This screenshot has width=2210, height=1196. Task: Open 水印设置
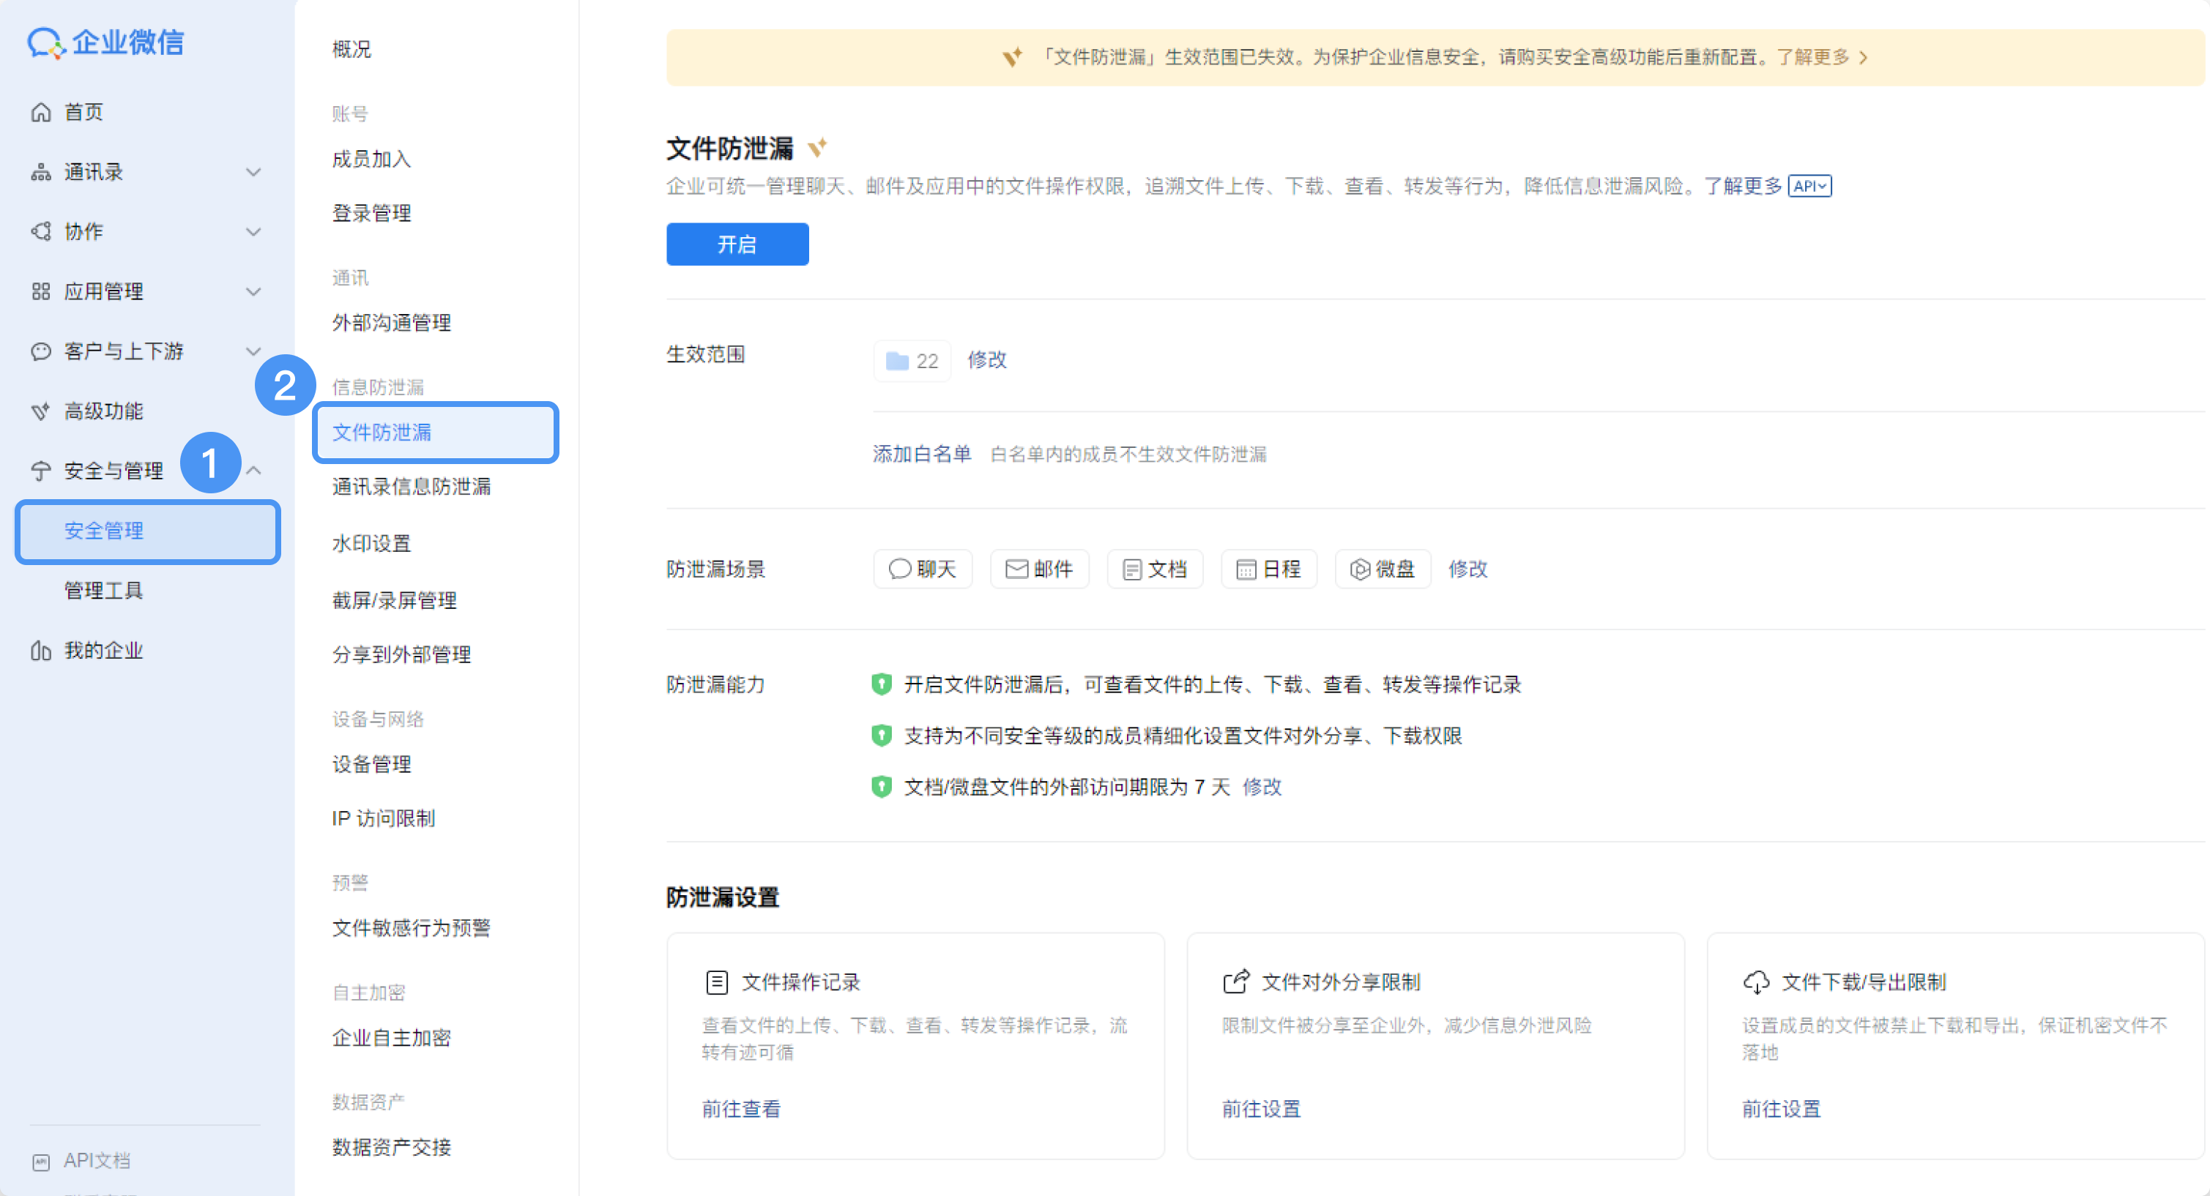[x=371, y=544]
